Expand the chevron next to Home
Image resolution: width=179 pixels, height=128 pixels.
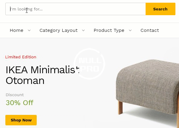[29, 30]
